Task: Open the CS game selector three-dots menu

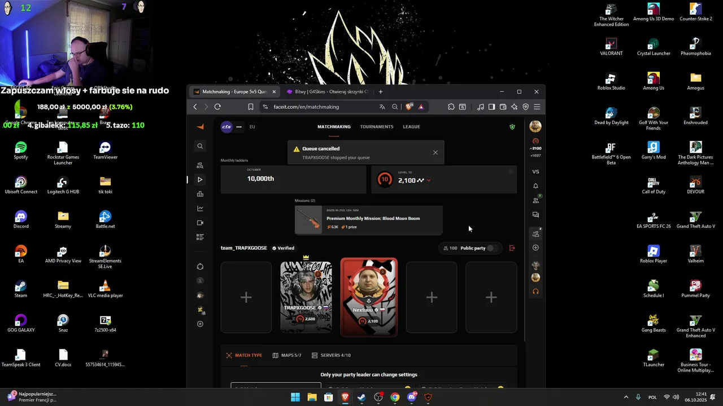Action: (239, 127)
